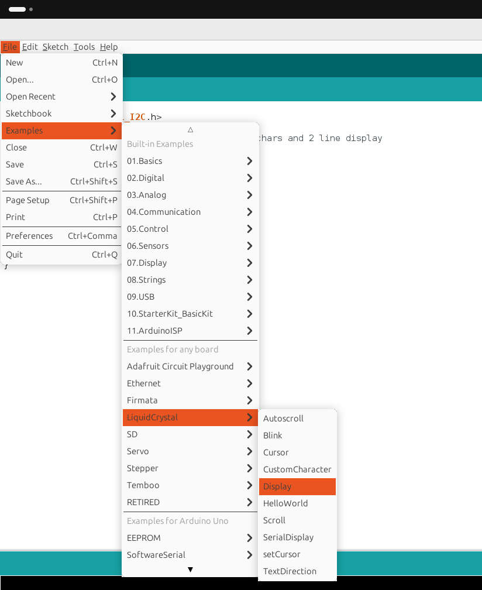The width and height of the screenshot is (482, 590).
Task: Open the Help menu
Action: (x=109, y=47)
